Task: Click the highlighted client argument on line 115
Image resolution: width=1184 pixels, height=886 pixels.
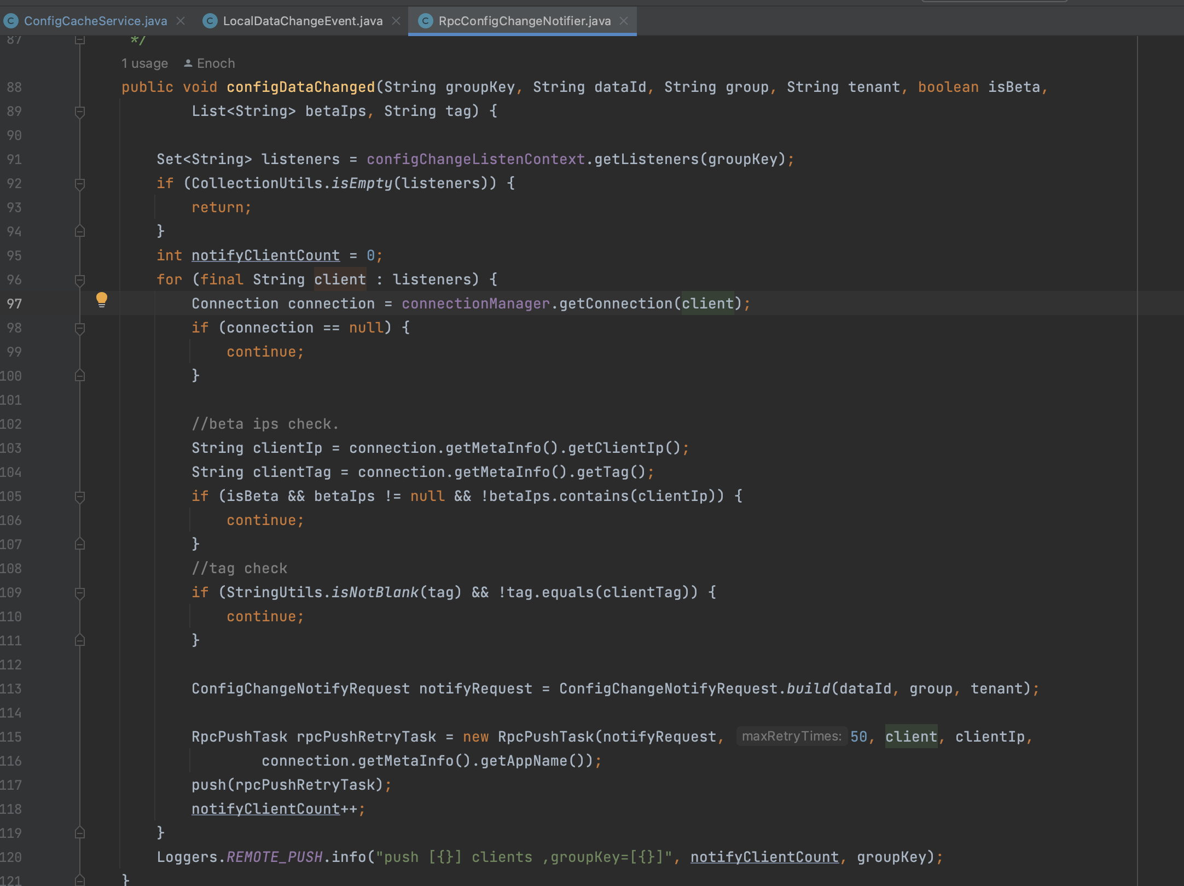Action: (911, 737)
